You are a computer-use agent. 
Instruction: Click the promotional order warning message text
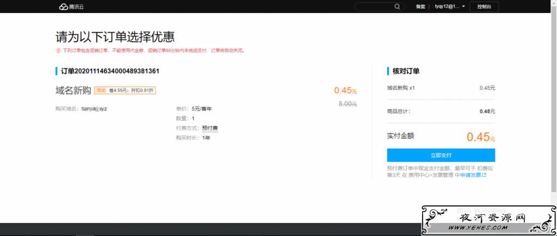click(154, 51)
